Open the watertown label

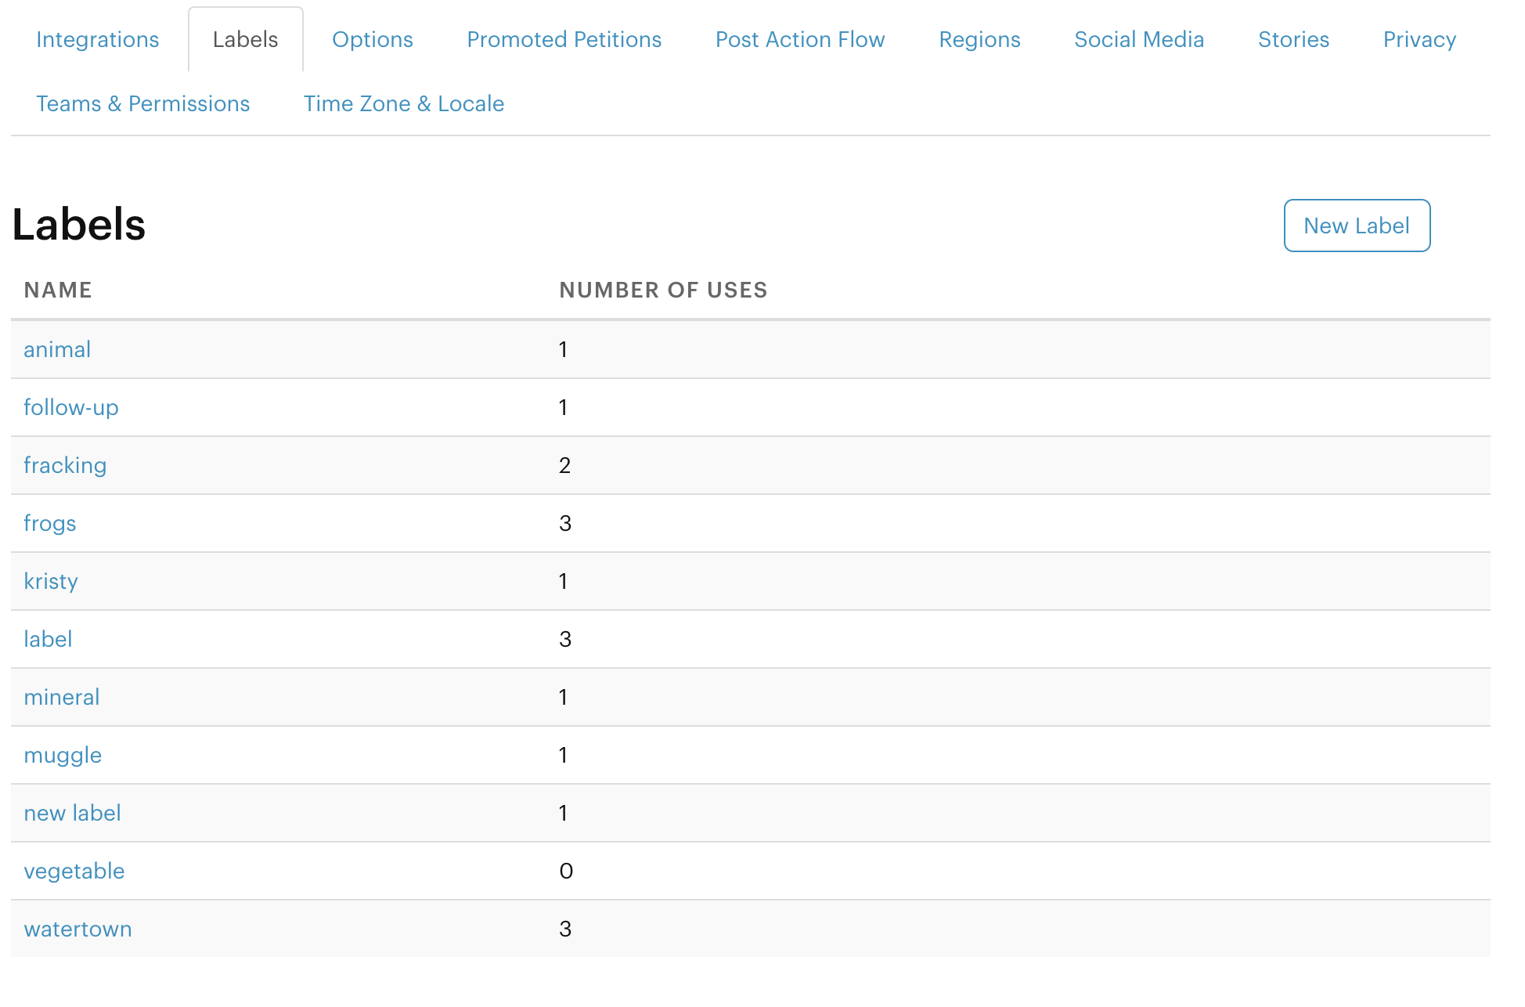(x=78, y=929)
